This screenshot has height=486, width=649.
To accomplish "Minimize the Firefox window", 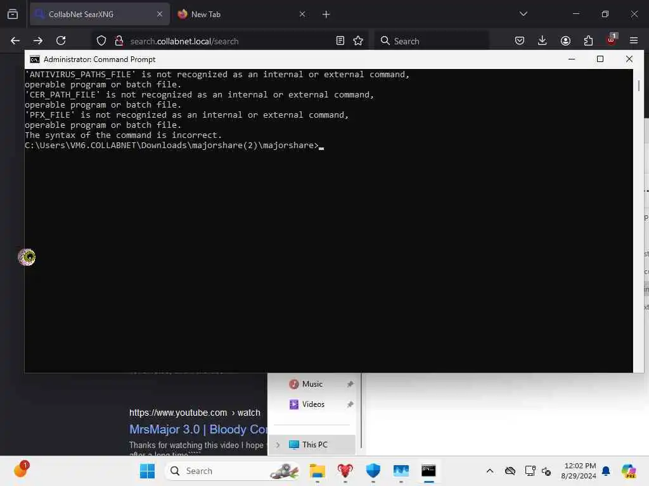I will coord(576,14).
